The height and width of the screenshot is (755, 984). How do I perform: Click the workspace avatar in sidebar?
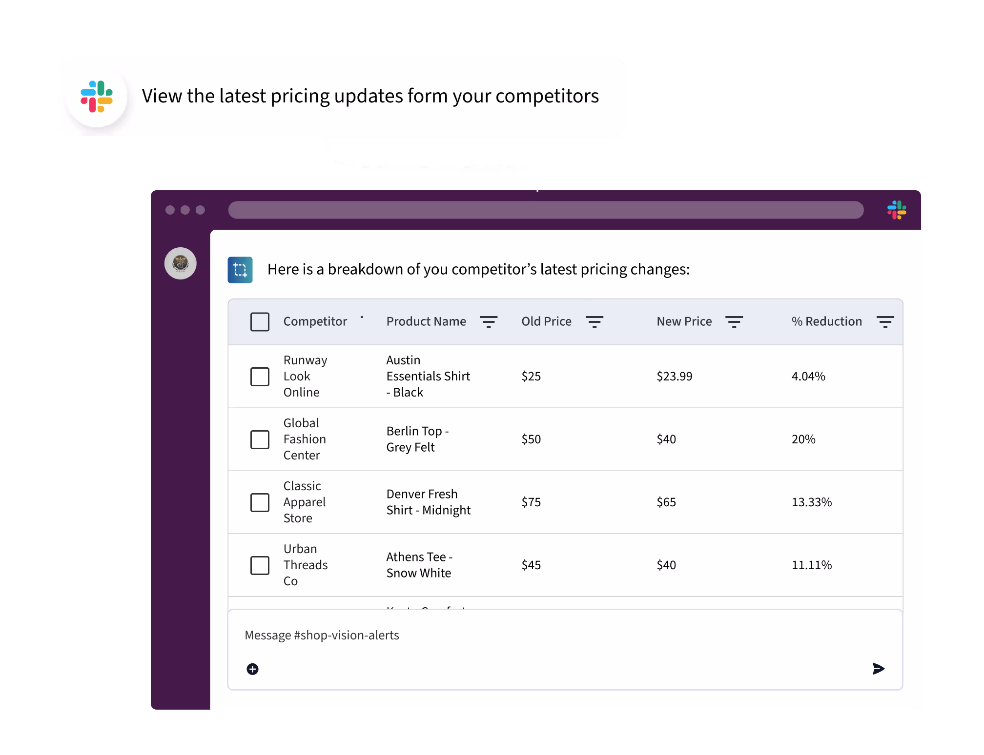(180, 263)
